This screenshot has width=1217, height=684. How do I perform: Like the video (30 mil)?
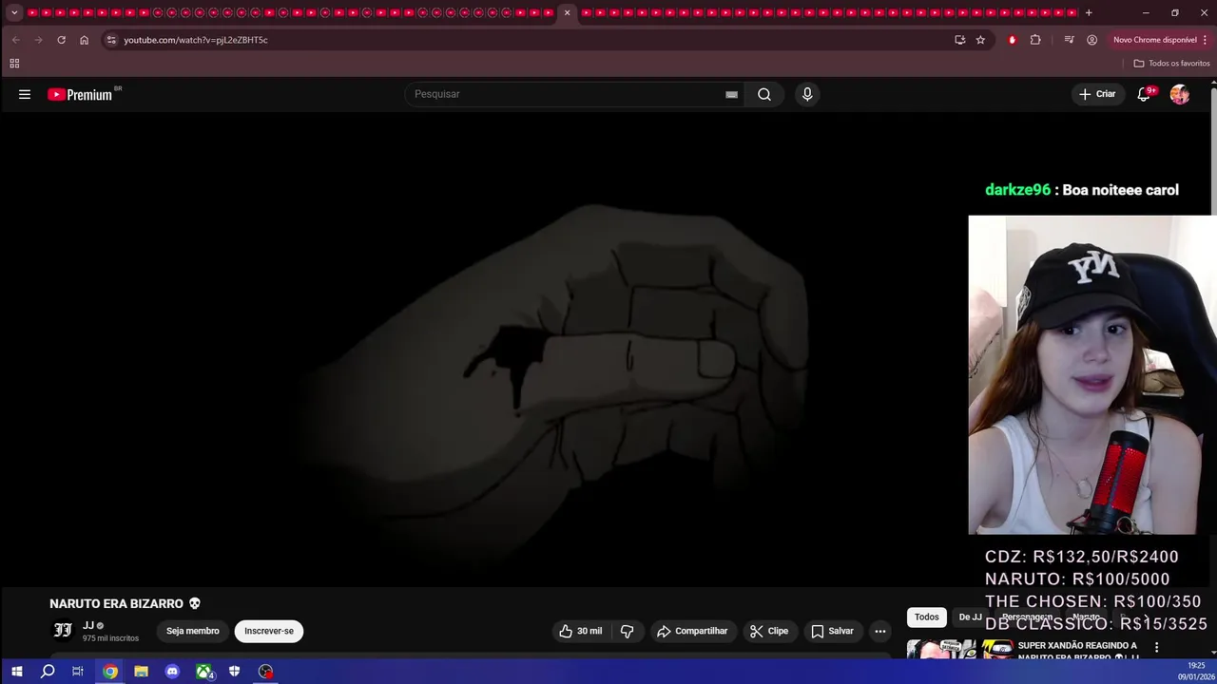pos(580,631)
